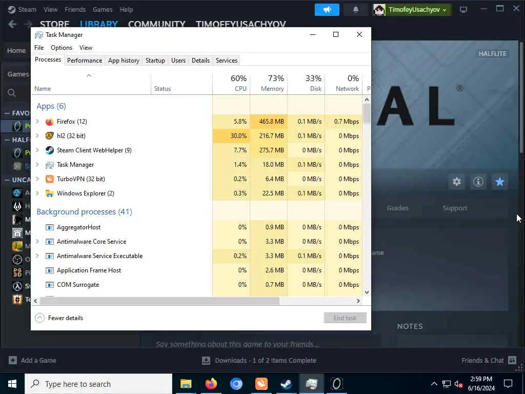This screenshot has height=394, width=525.
Task: Click Fewer details button
Action: click(59, 318)
